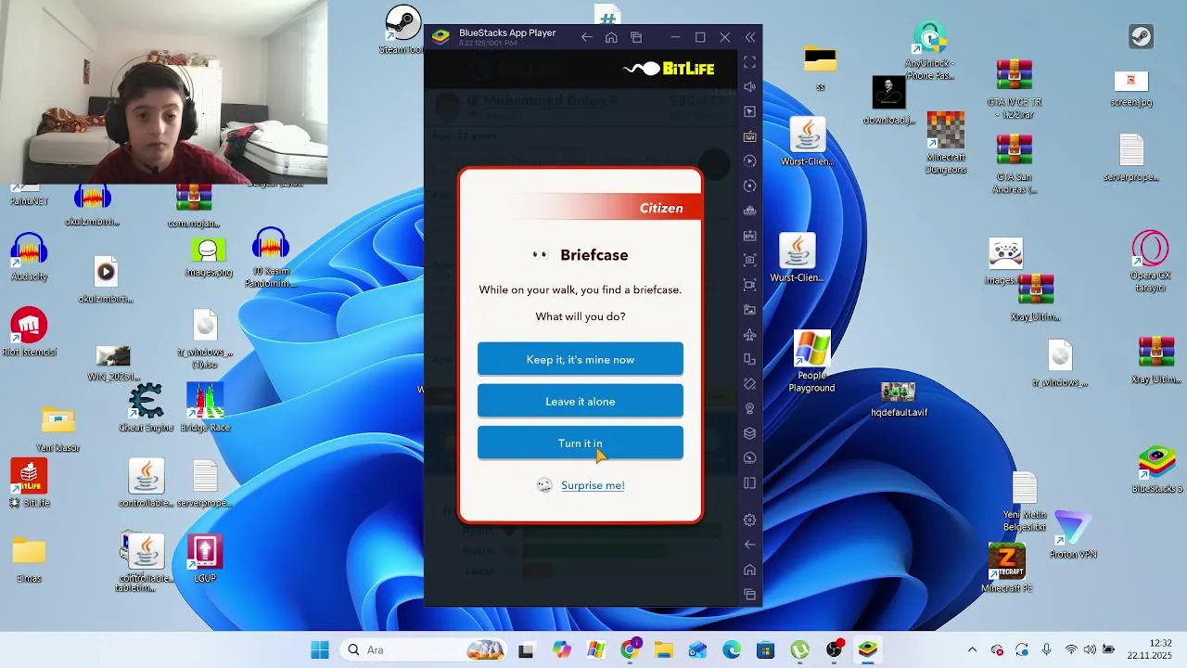
Task: Select the hqdefault.avif desktop file
Action: tap(899, 400)
